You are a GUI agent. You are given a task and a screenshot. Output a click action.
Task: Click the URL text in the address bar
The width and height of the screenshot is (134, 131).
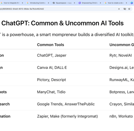[x=22, y=9]
